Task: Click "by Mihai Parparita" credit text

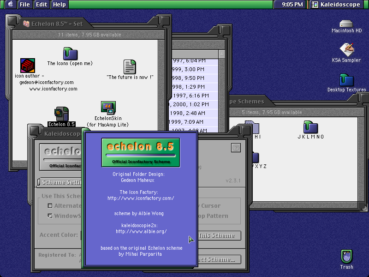Action: point(140,254)
